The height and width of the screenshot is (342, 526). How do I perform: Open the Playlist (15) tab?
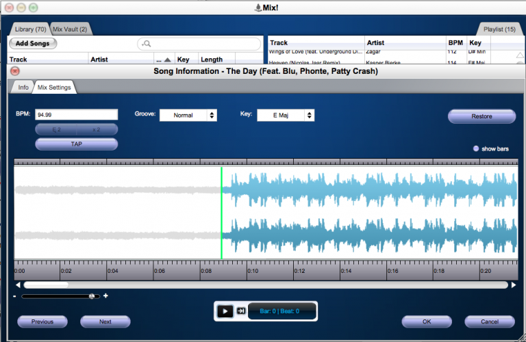coord(499,29)
